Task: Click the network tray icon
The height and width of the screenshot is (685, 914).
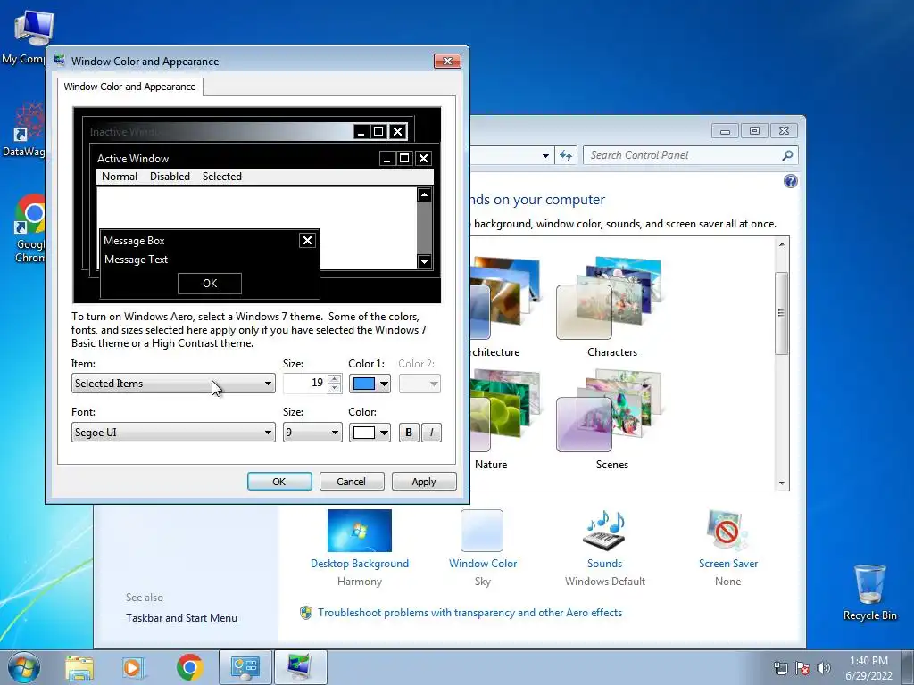Action: point(780,668)
